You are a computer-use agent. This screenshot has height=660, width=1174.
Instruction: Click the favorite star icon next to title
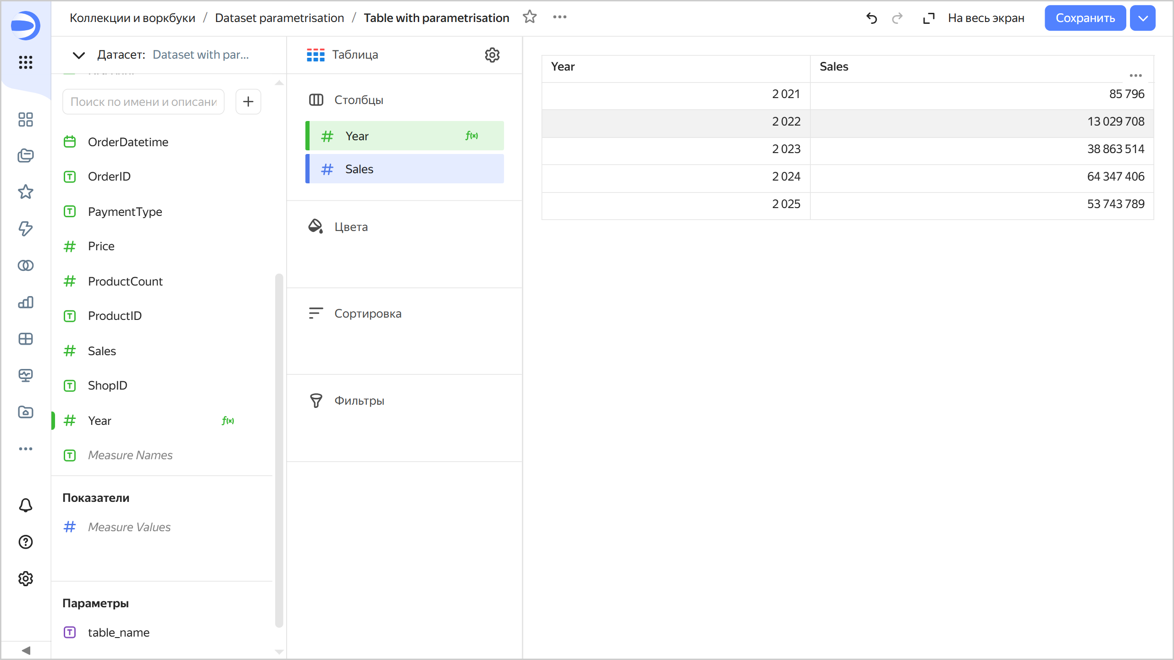tap(530, 17)
